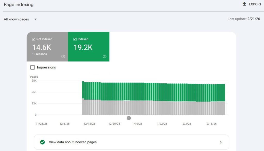The width and height of the screenshot is (264, 151).
Task: Disable the Not indexed checkbox
Action: [33, 39]
